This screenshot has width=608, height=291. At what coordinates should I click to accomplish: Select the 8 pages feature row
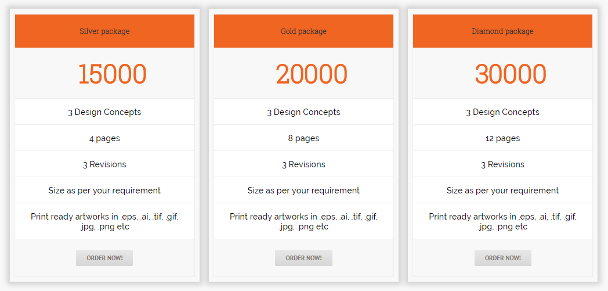coord(303,138)
